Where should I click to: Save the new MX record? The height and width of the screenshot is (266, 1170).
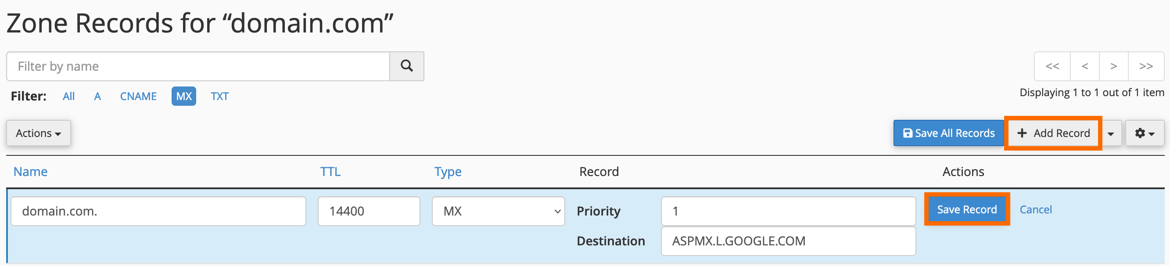tap(966, 209)
